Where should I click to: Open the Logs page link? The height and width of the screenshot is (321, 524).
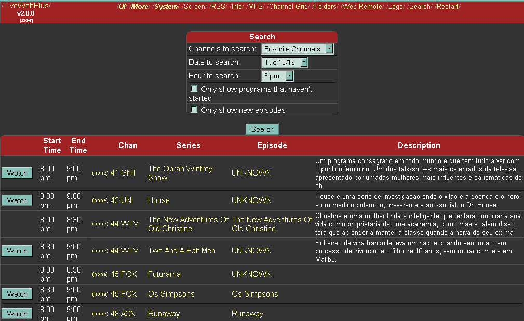pyautogui.click(x=396, y=7)
